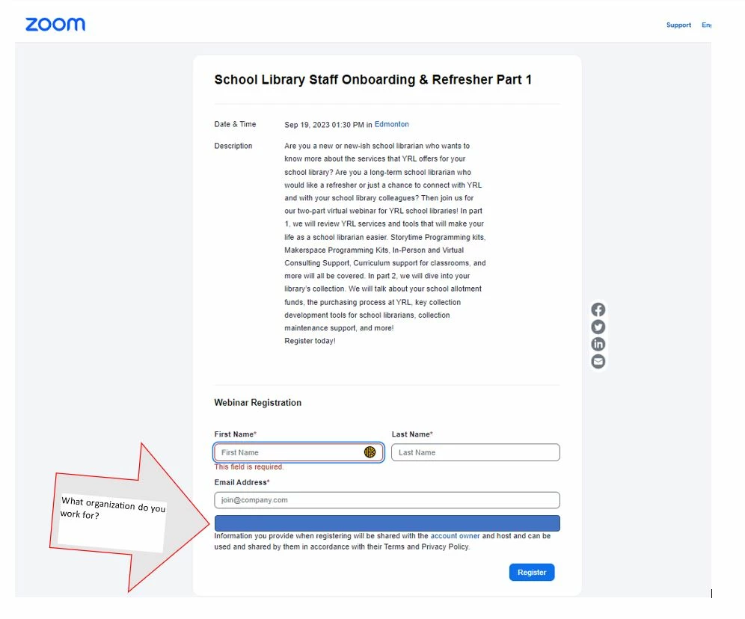Image resolution: width=745 pixels, height=619 pixels.
Task: Click the 'Register today!' text
Action: pos(310,341)
